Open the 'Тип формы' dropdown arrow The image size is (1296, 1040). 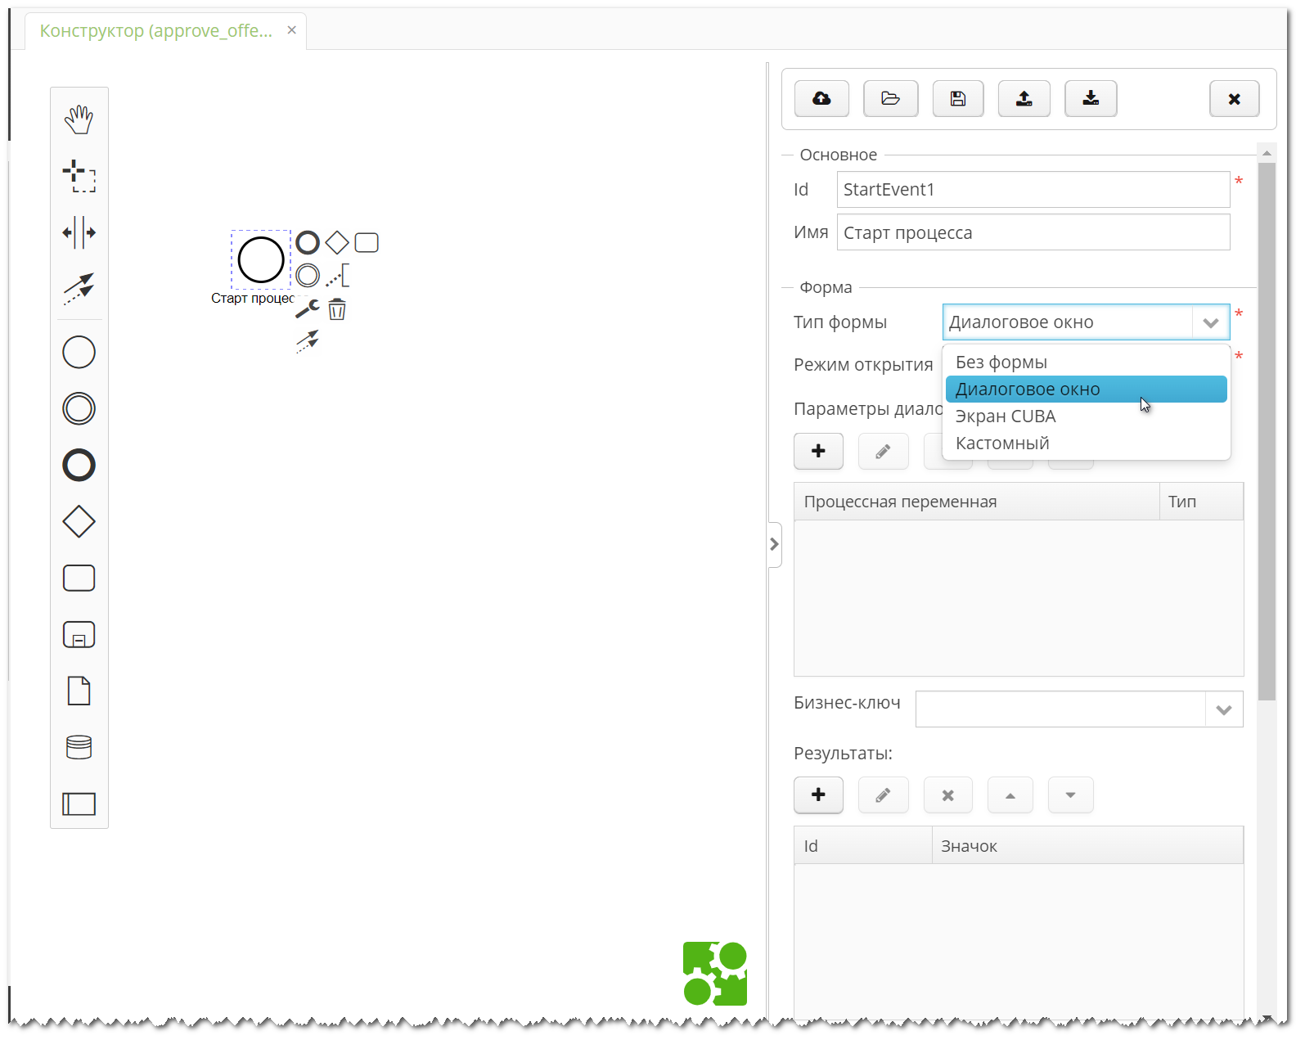1211,322
